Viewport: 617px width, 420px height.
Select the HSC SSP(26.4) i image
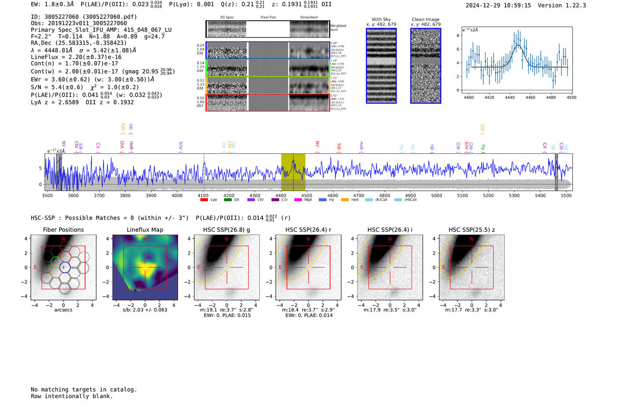[x=390, y=268]
